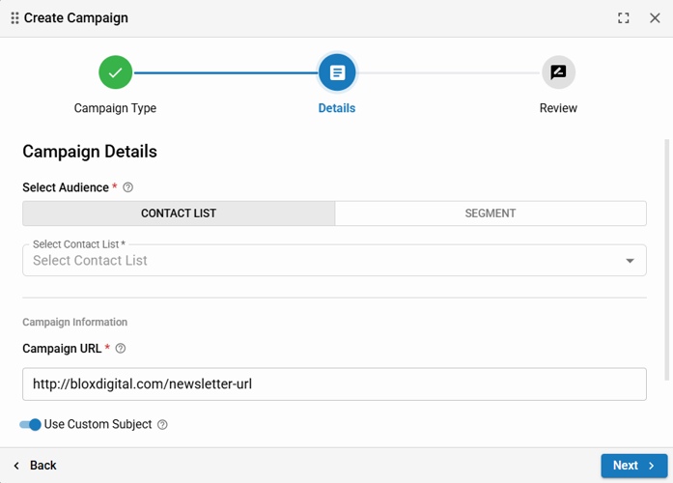Click the "Review" step label

coord(558,108)
